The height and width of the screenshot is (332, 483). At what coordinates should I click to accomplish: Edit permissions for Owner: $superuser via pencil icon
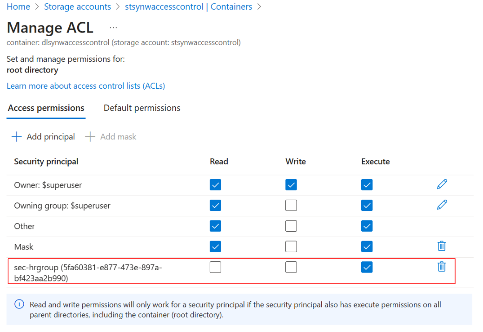tap(442, 184)
